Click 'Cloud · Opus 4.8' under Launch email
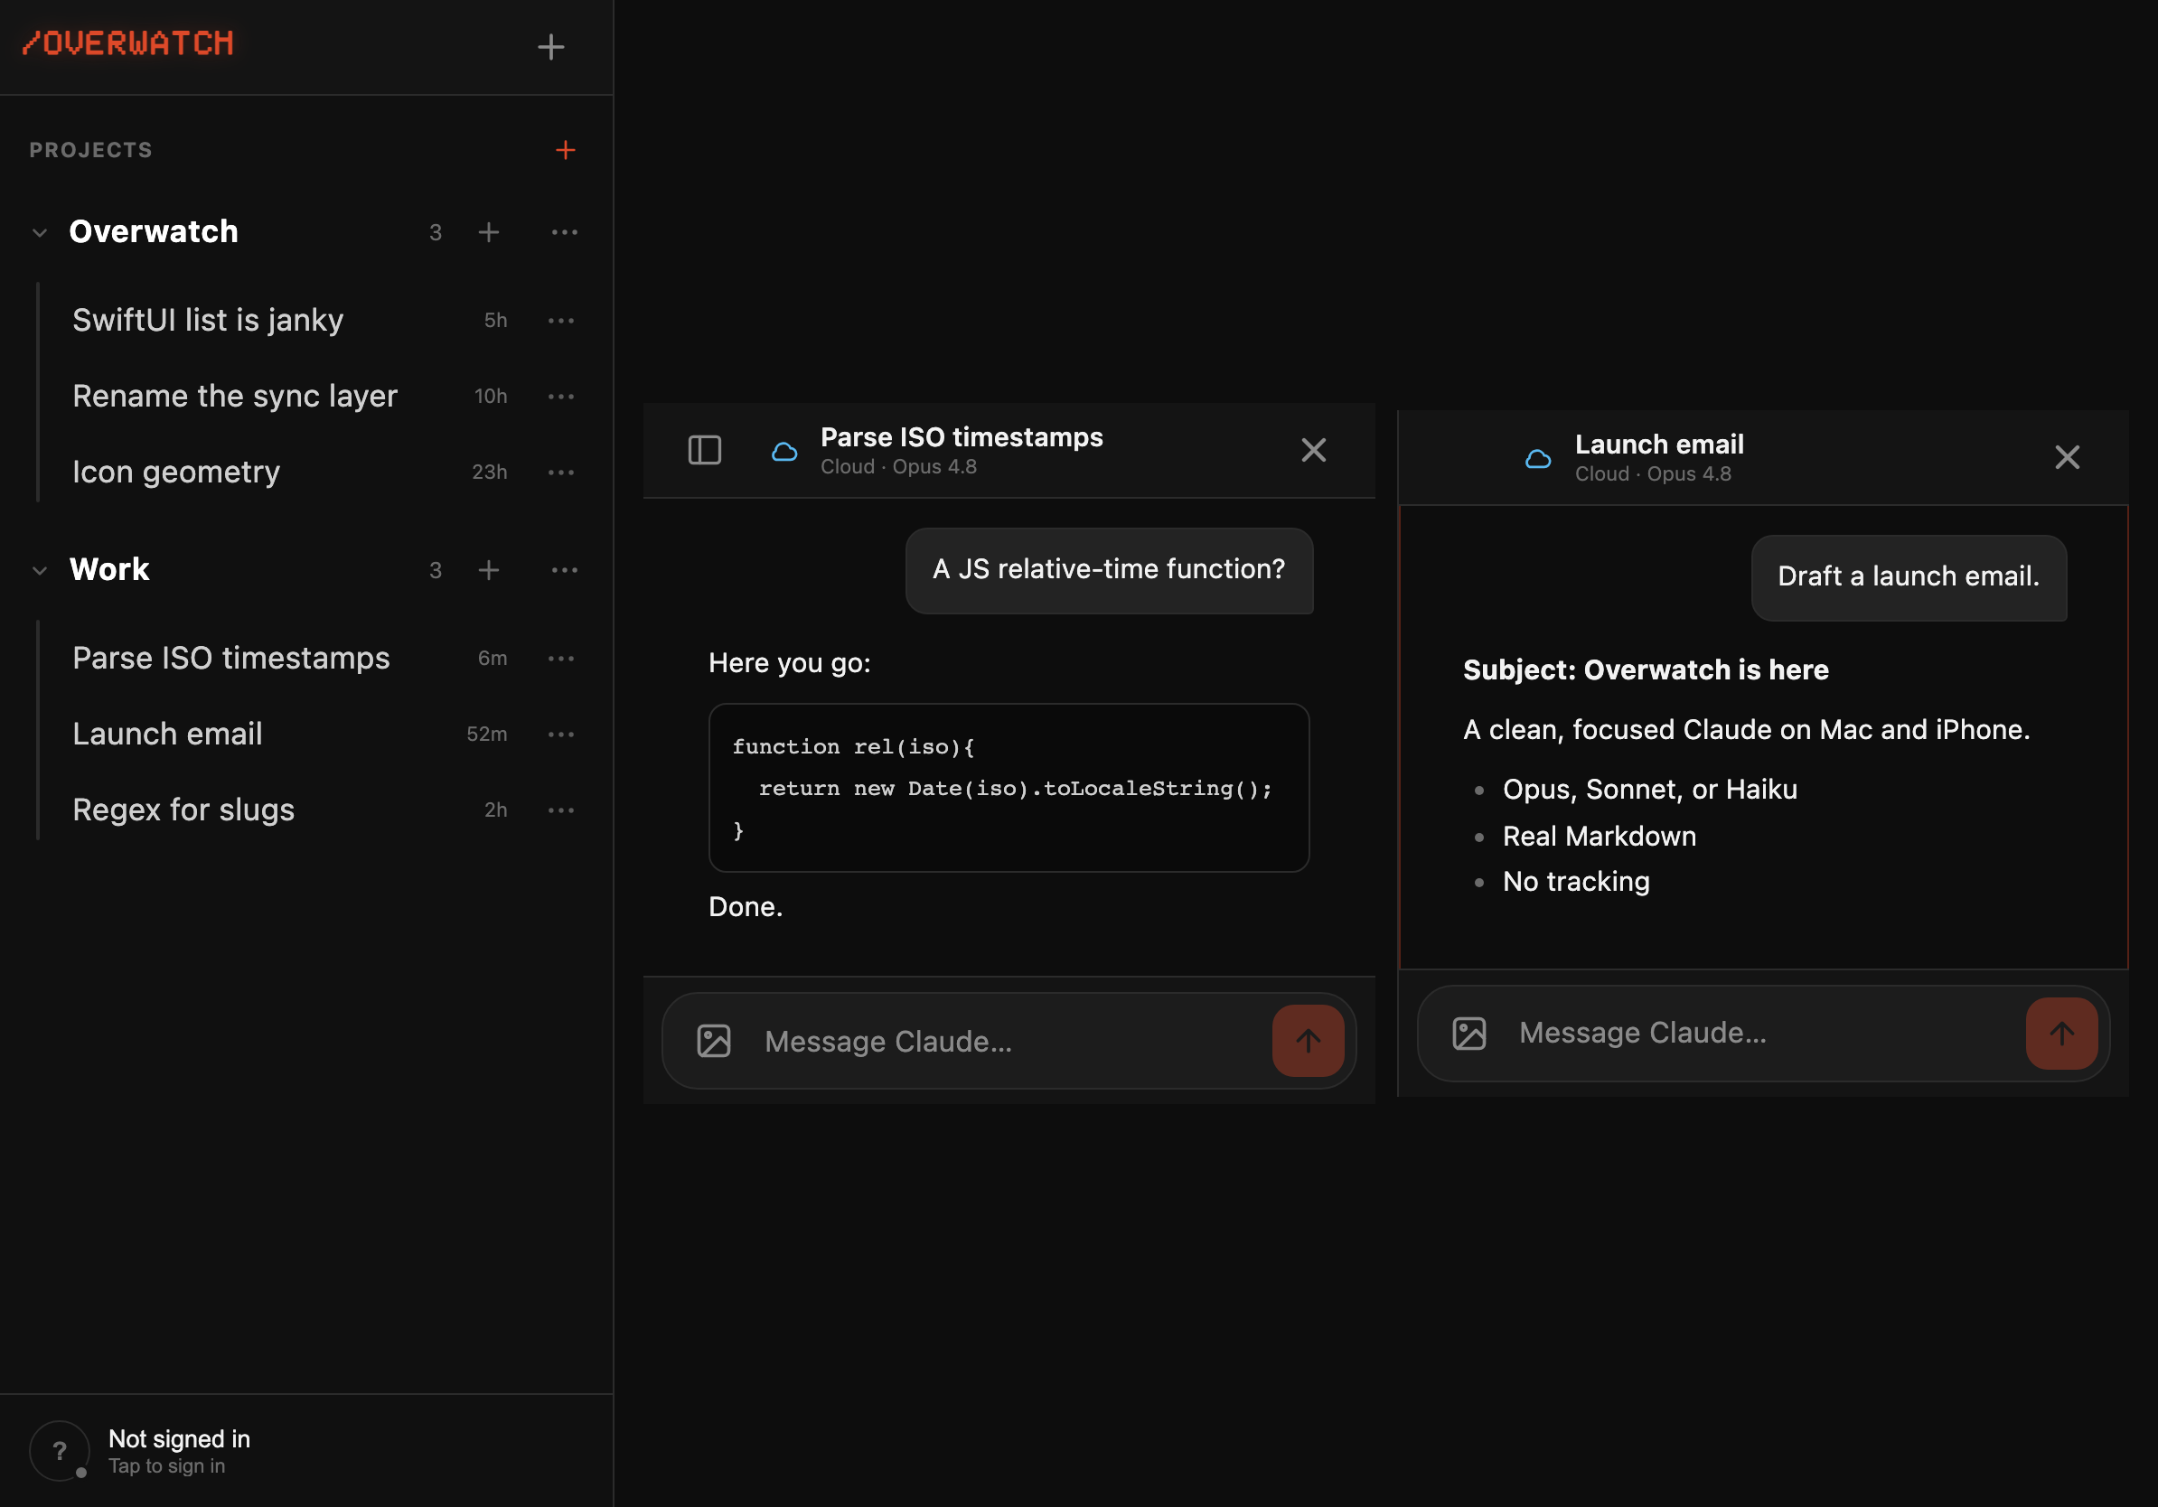Screen dimensions: 2158x1507 tap(1652, 474)
